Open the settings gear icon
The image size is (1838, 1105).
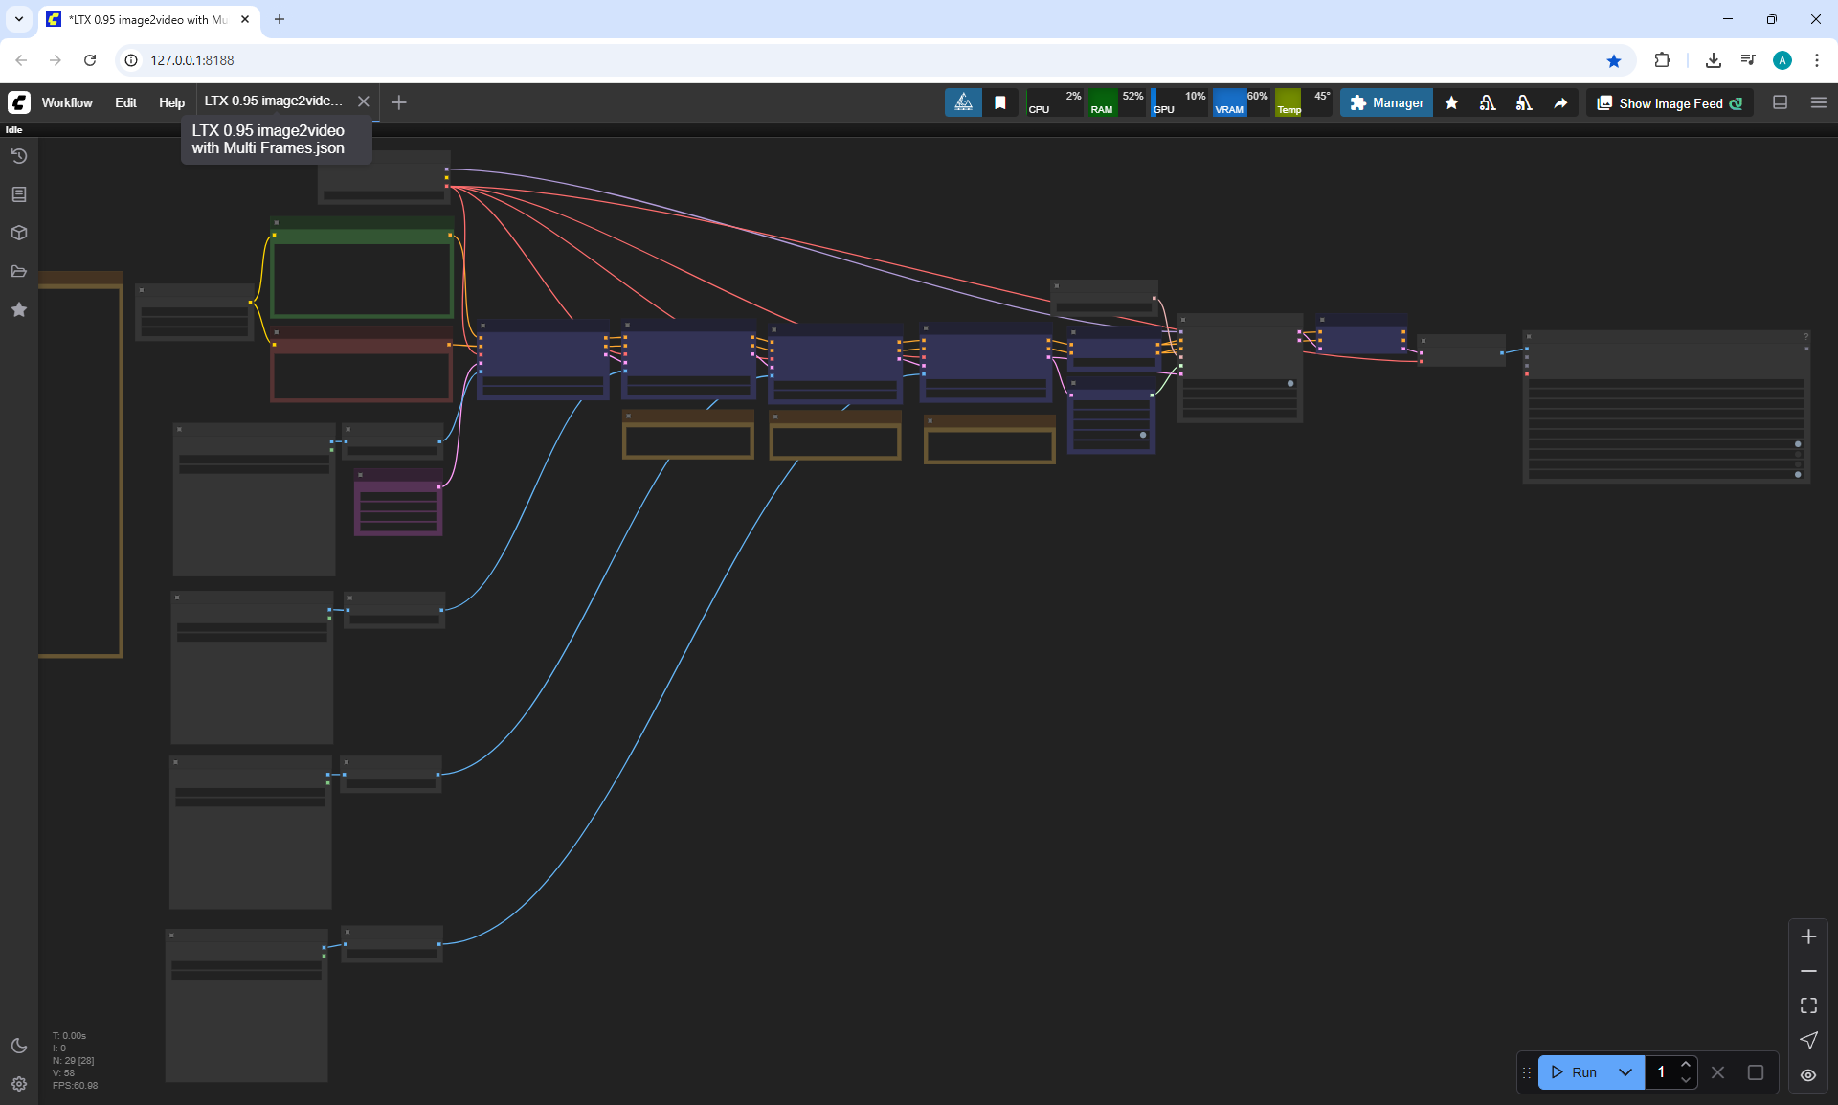tap(18, 1084)
